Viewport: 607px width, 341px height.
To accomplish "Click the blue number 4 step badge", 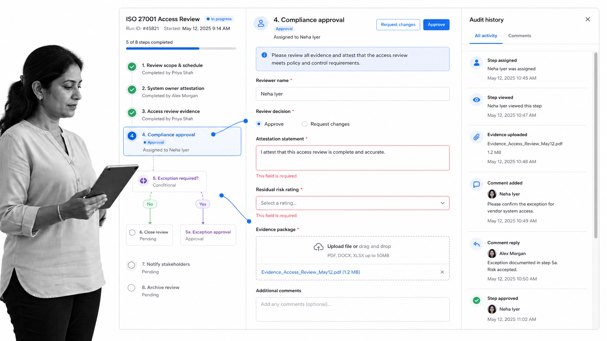I will [132, 136].
